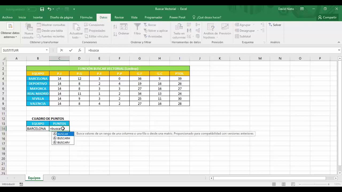
Task: Click Agrupar in Esquema group
Action: (x=243, y=25)
